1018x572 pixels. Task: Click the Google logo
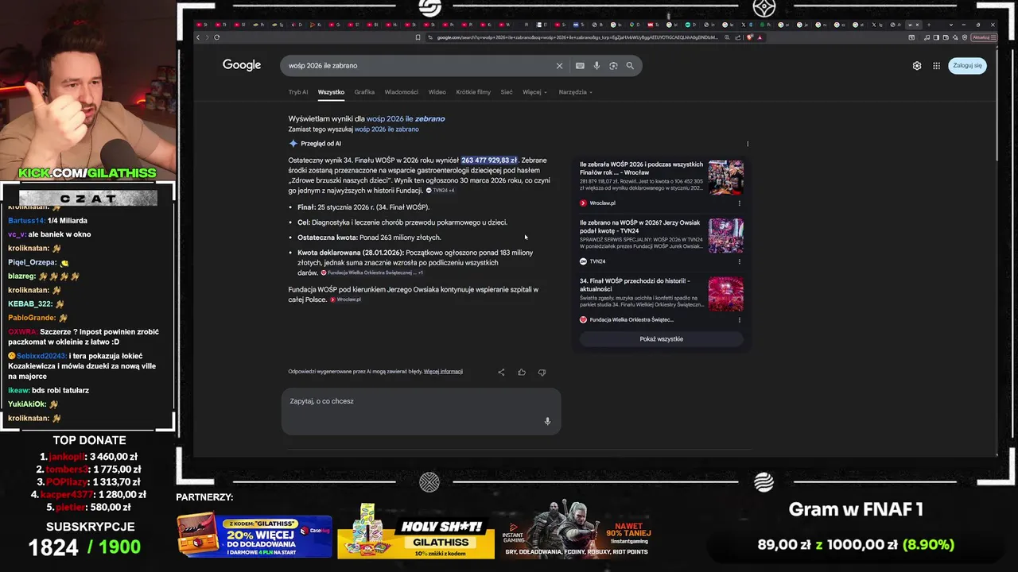242,65
